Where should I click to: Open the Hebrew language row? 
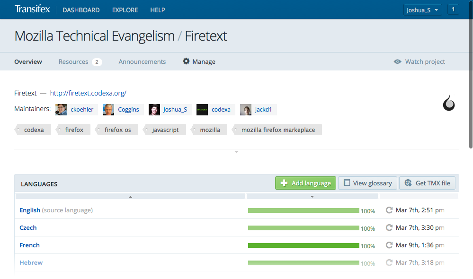[x=237, y=262]
